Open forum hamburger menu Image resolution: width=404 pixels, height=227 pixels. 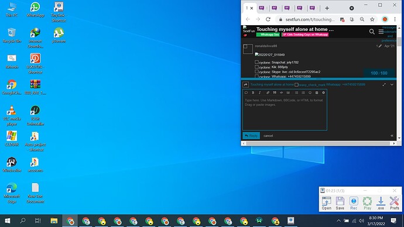point(381,32)
